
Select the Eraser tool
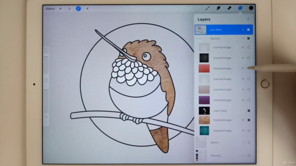click(229, 8)
